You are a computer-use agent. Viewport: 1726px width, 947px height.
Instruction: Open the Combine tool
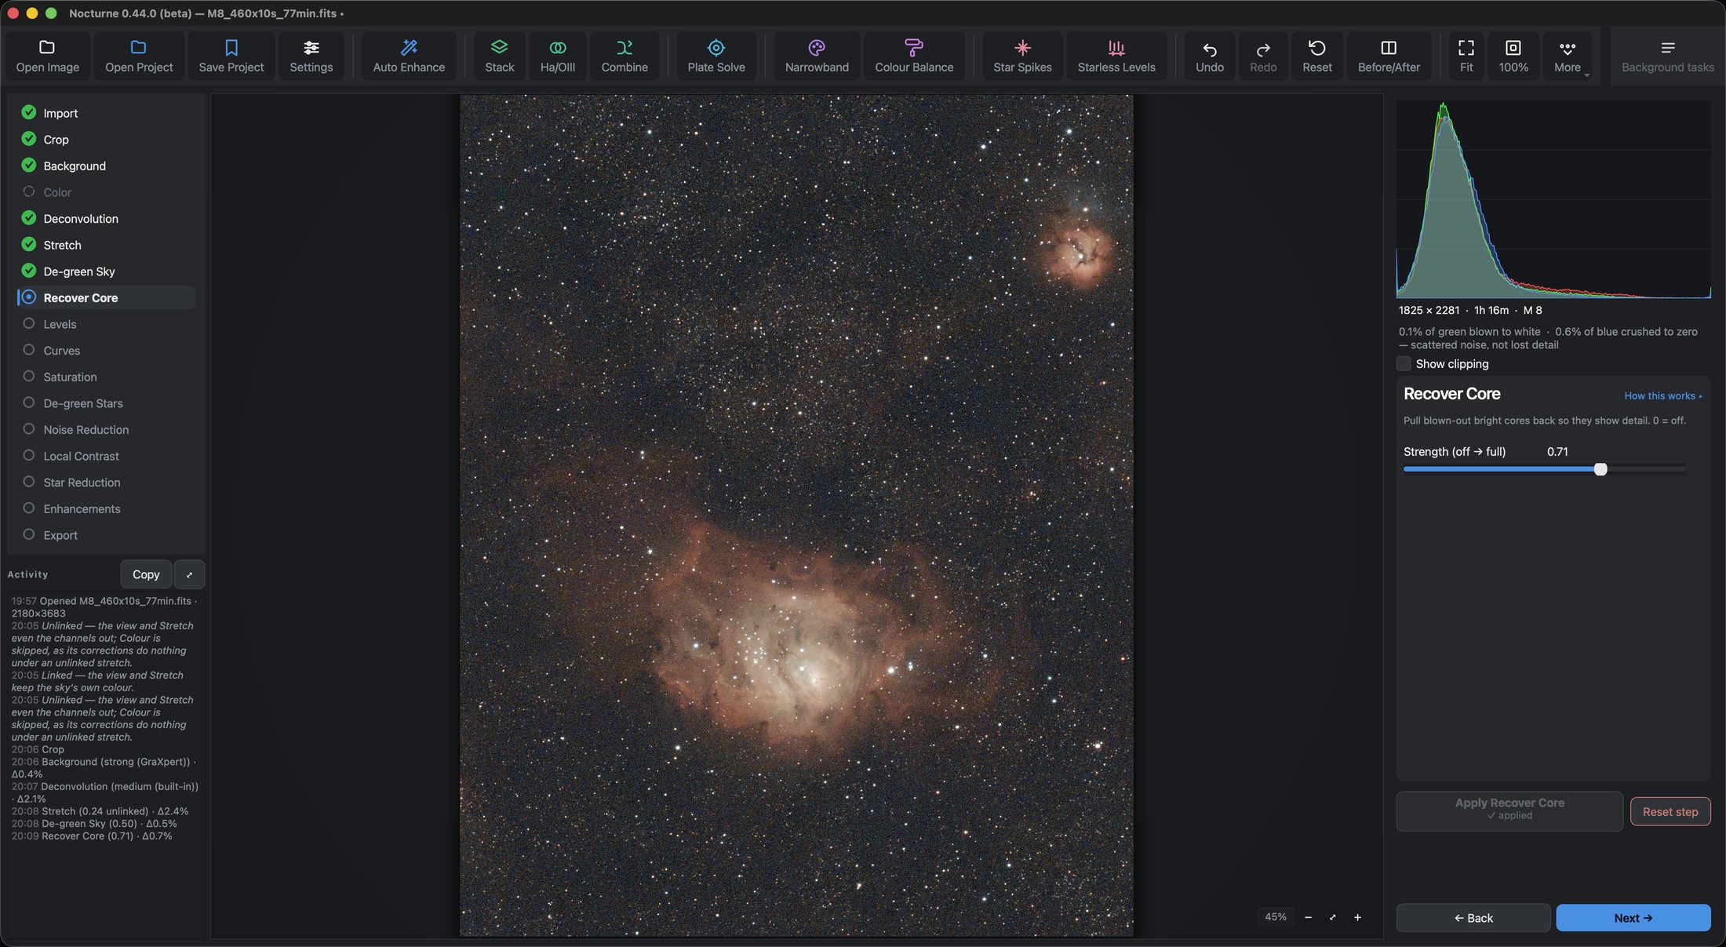tap(624, 56)
